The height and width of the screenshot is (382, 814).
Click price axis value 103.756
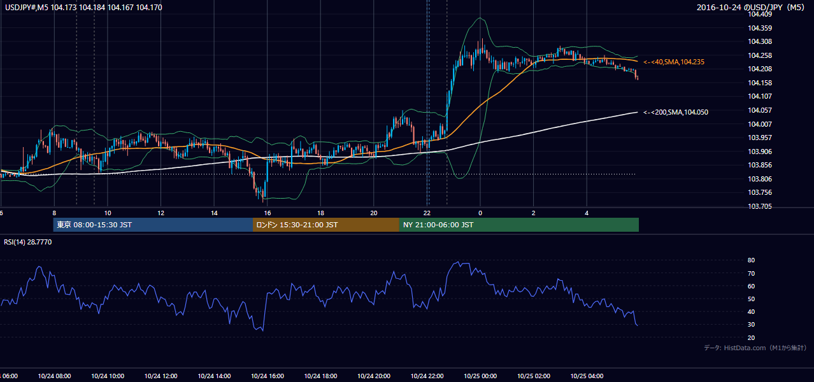760,192
